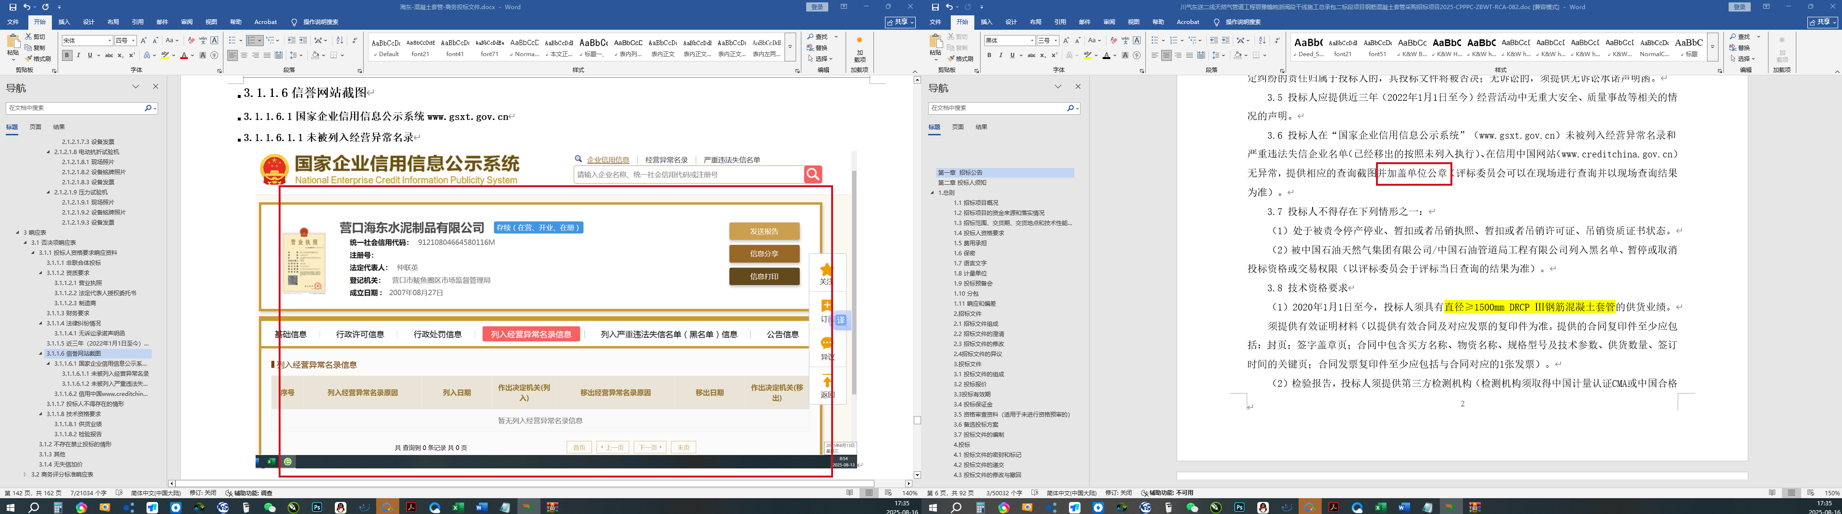Viewport: 1842px width, 514px height.
Task: Open WeChat from right taskbar
Action: (1192, 508)
